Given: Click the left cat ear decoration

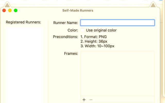Looking at the screenshot, I should pos(7,5).
